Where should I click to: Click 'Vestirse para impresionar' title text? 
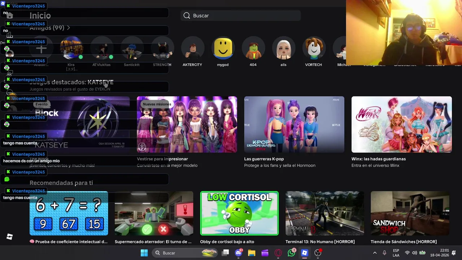162,159
